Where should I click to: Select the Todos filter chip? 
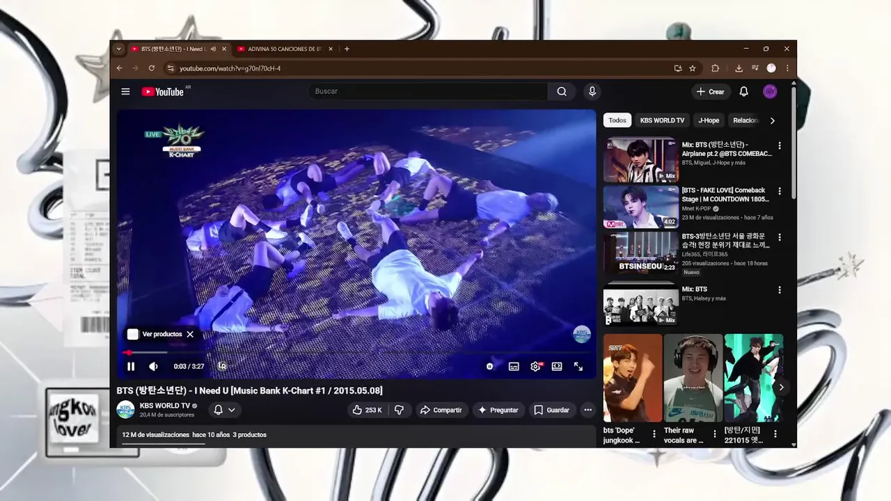pos(617,120)
